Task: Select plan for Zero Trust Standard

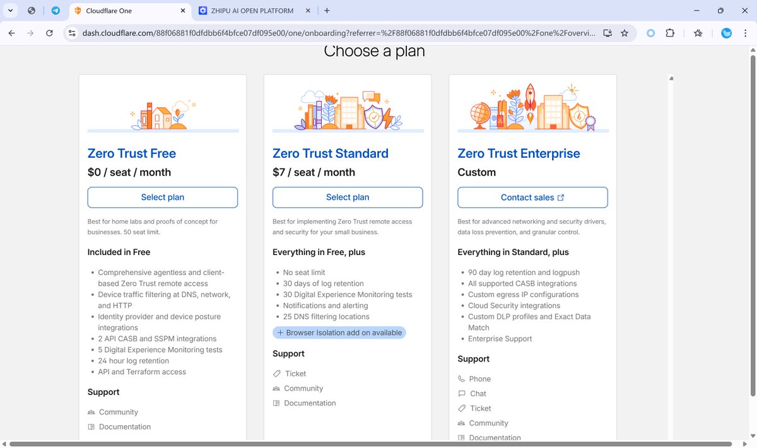Action: (x=348, y=197)
